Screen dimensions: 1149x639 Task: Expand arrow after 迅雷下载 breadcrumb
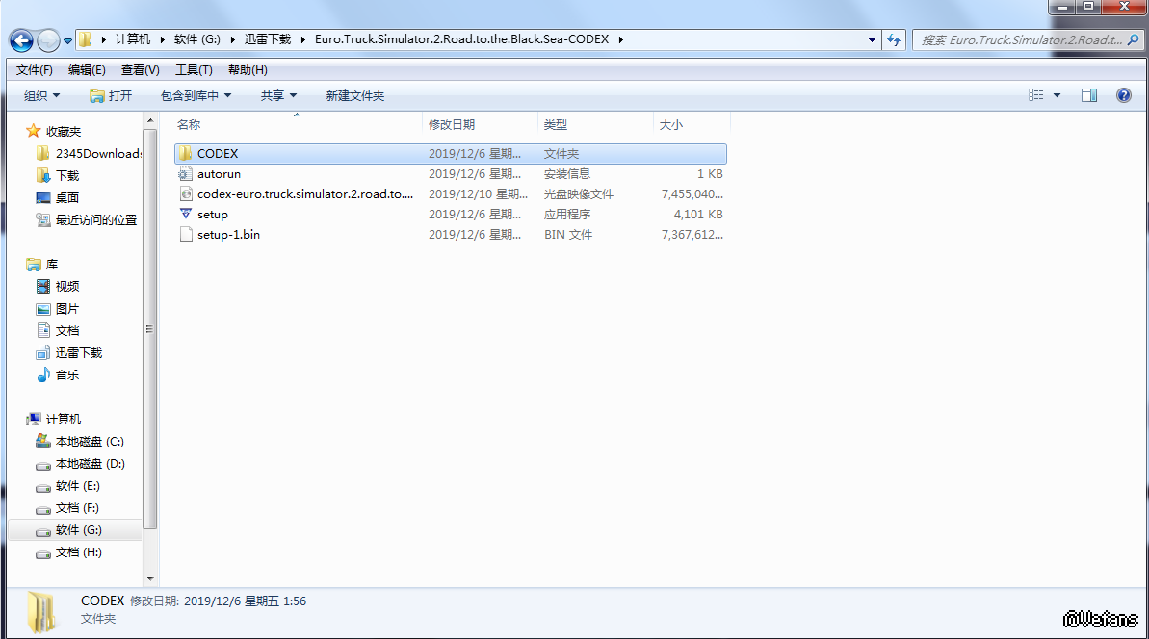click(x=302, y=39)
